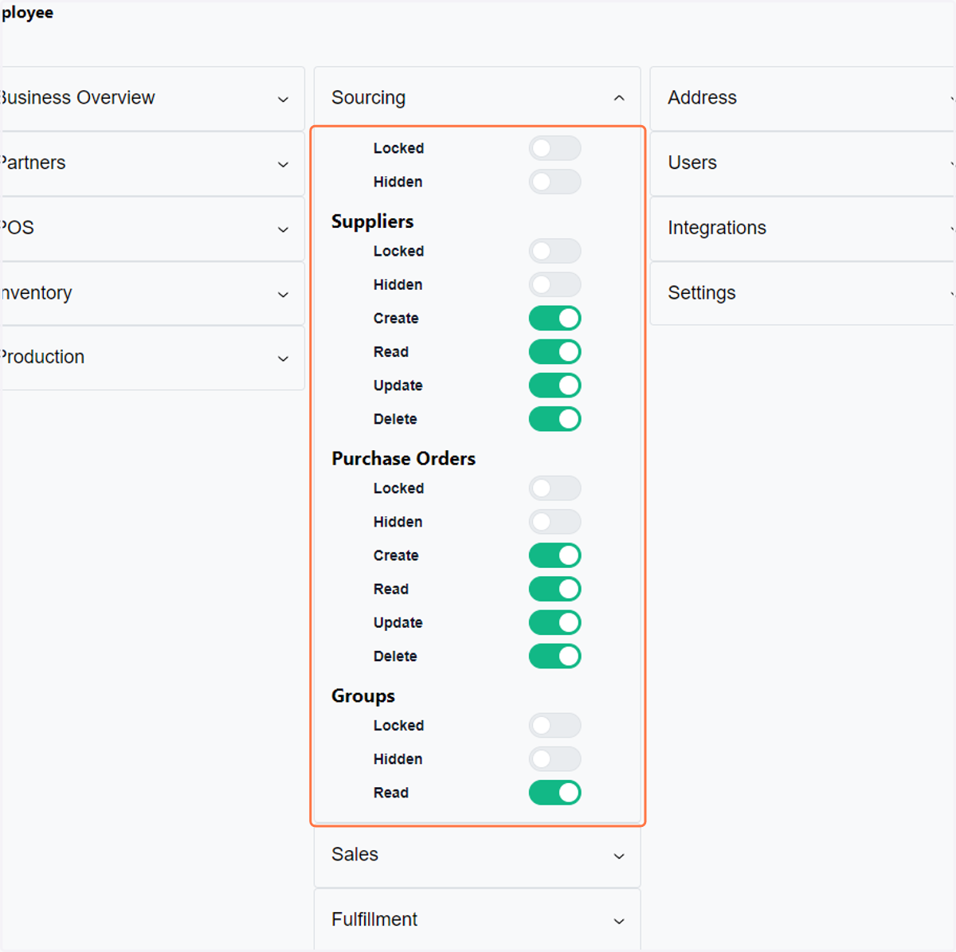956x952 pixels.
Task: Disable Create permission for Suppliers
Action: click(x=555, y=318)
